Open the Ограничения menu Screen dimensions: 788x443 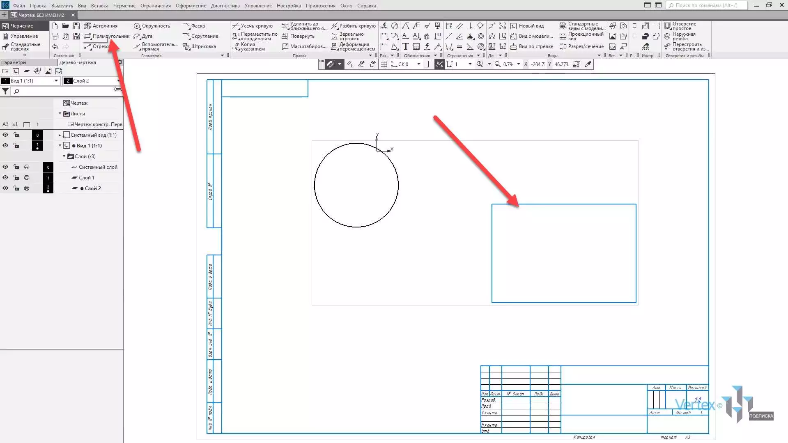pos(155,6)
